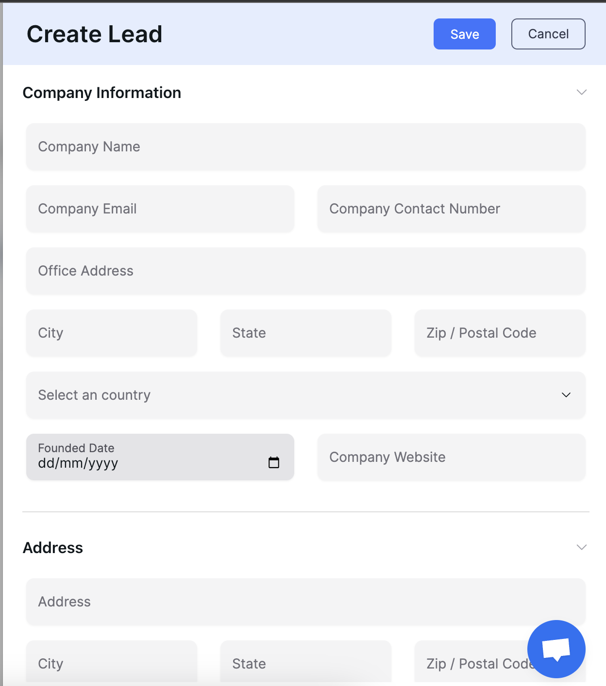606x686 pixels.
Task: Collapse the Address section chevron
Action: point(581,547)
